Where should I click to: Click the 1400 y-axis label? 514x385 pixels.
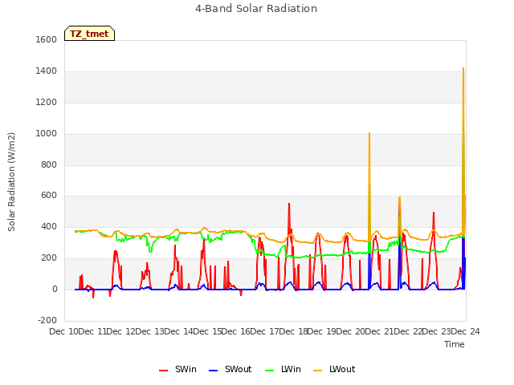pyautogui.click(x=47, y=71)
